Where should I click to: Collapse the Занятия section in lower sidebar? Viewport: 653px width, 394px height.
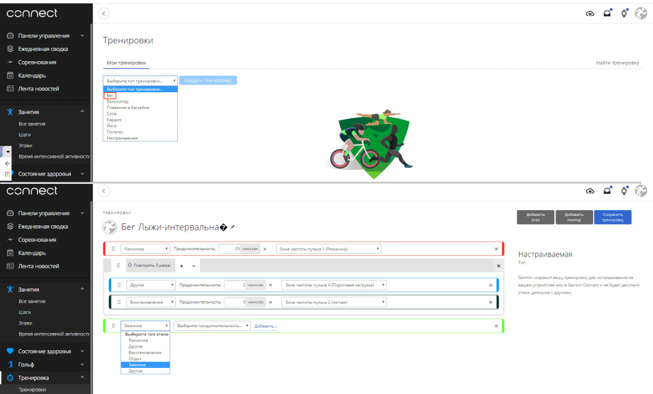pyautogui.click(x=82, y=289)
